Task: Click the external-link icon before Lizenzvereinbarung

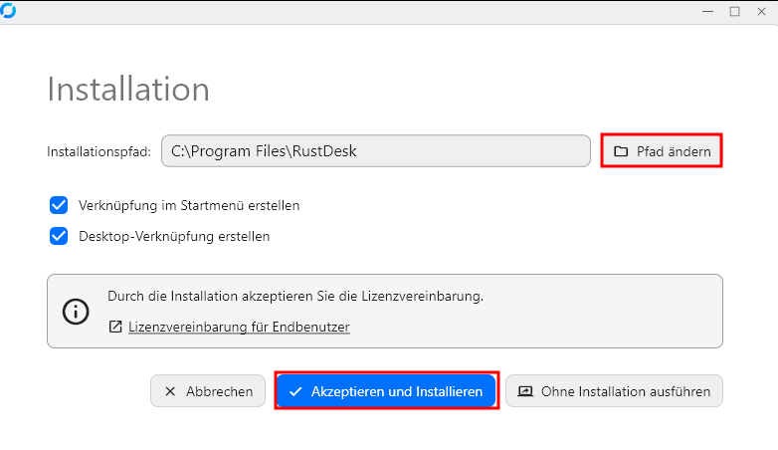Action: coord(115,327)
